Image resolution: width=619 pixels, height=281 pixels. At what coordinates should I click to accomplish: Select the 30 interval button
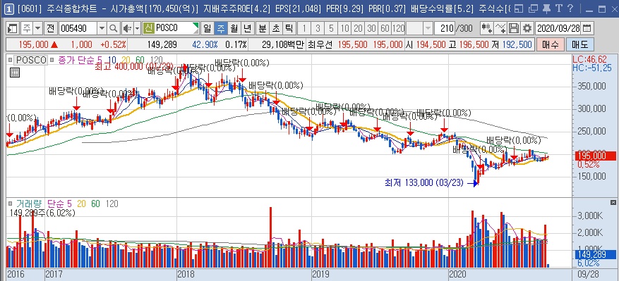[371, 28]
